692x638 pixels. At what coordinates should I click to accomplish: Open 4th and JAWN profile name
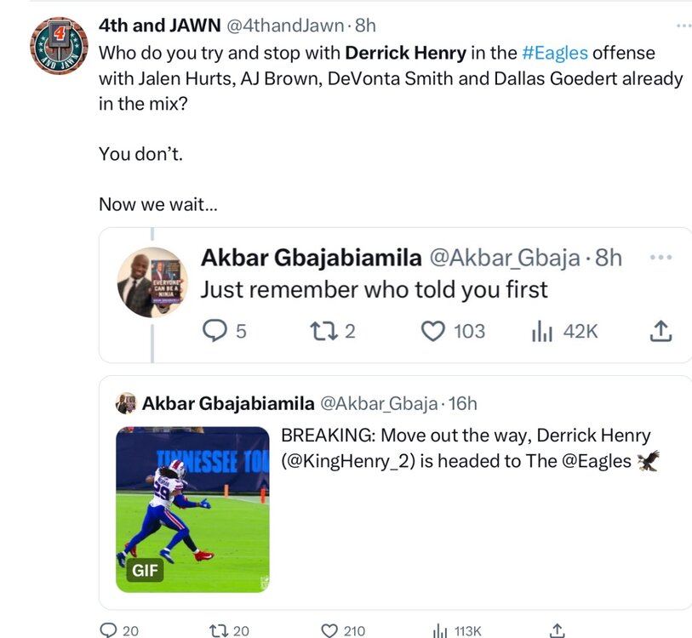tap(160, 26)
